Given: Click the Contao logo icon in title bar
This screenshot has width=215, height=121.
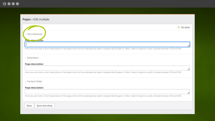Looking at the screenshot, I should pyautogui.click(x=4, y=4).
